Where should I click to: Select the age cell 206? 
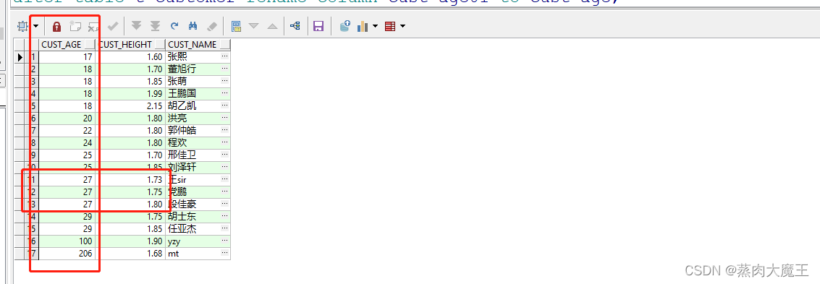pos(67,253)
